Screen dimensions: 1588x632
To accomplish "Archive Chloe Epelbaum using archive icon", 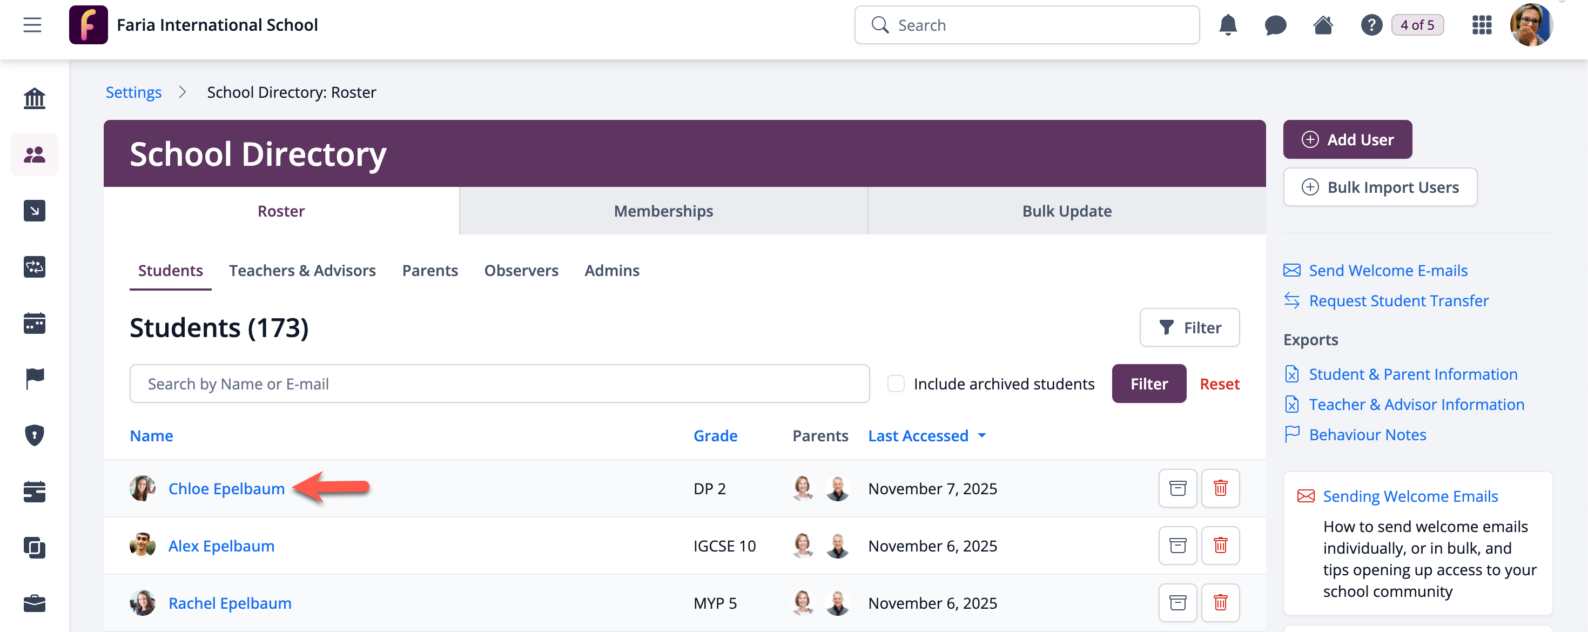I will click(1177, 488).
